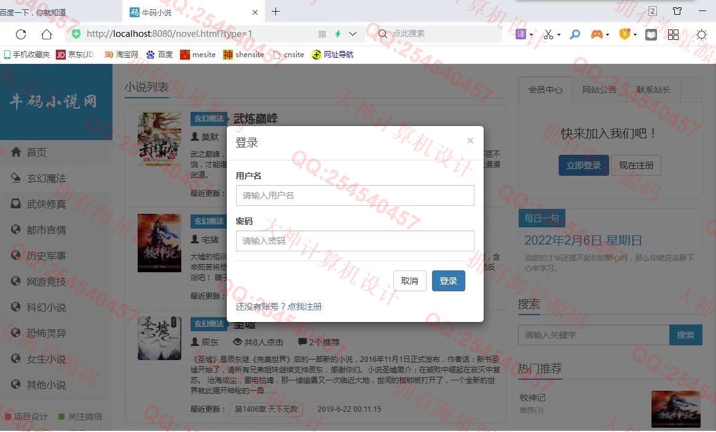Focus the 点此搜索 browser search box
The height and width of the screenshot is (432, 716).
coord(438,34)
